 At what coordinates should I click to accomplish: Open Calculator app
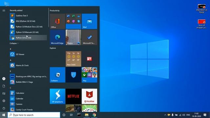[28, 93]
